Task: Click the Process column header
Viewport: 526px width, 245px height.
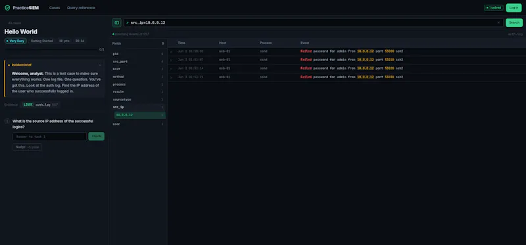Action: (x=266, y=43)
